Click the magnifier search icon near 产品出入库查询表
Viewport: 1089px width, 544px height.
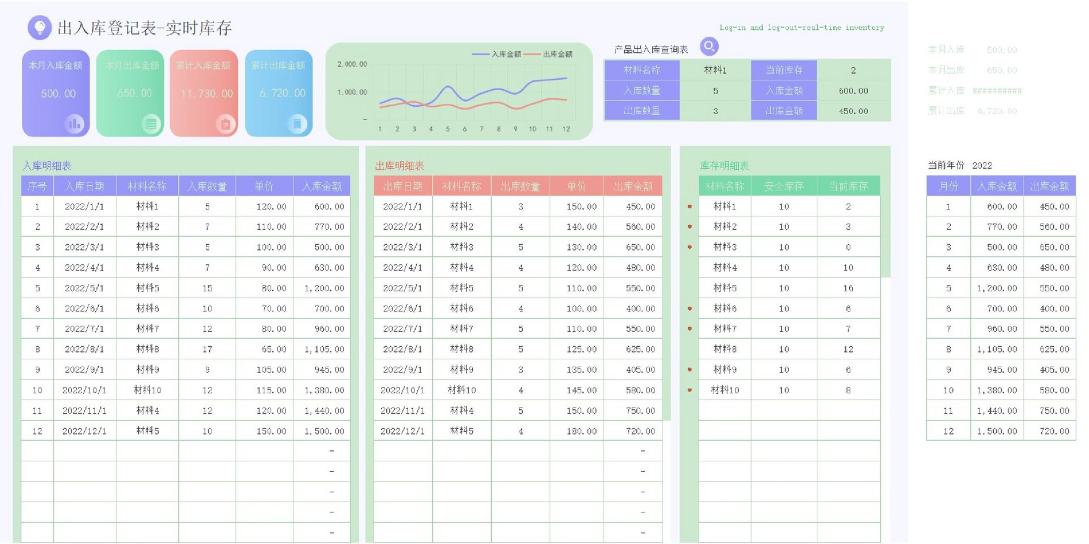[x=709, y=46]
